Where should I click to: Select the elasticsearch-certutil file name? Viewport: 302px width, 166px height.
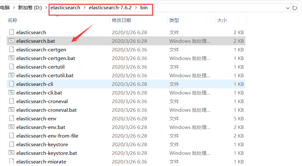tap(41, 67)
